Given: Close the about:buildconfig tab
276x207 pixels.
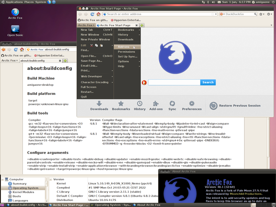Looking at the screenshot, I should (60, 60).
